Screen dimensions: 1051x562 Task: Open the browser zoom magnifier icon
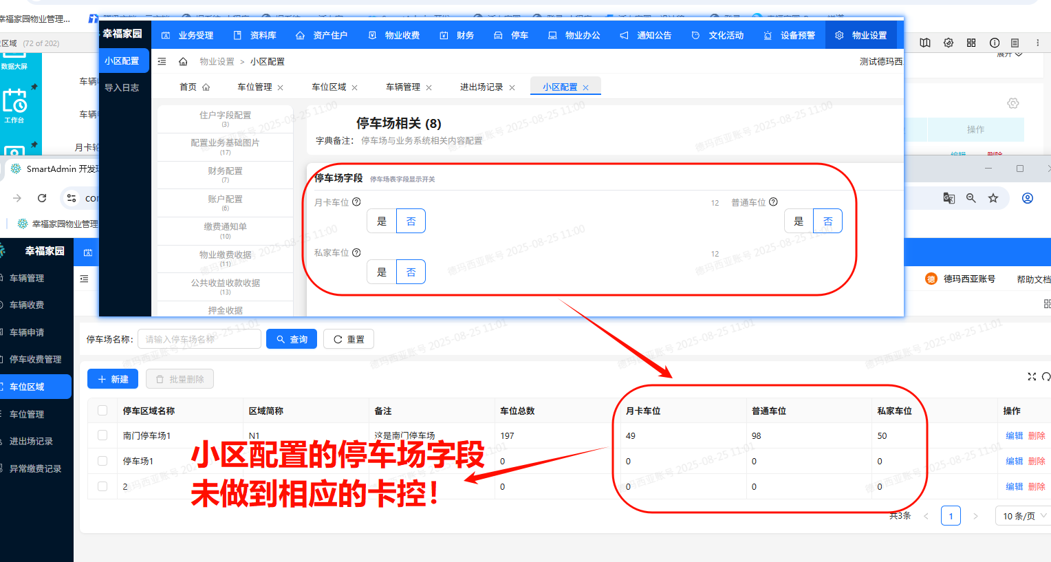click(971, 198)
